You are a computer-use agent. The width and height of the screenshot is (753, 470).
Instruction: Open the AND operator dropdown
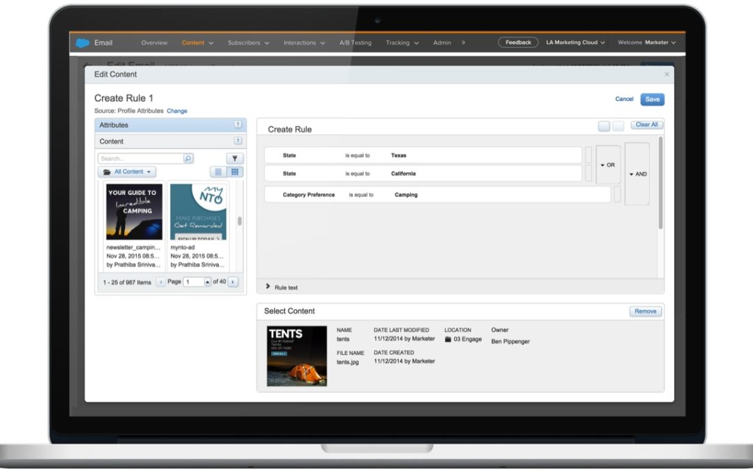coord(637,174)
